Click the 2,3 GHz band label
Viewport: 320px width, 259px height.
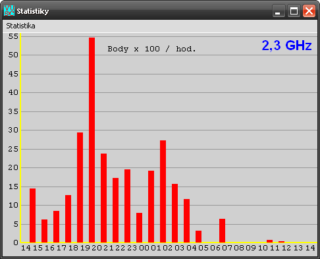286,45
